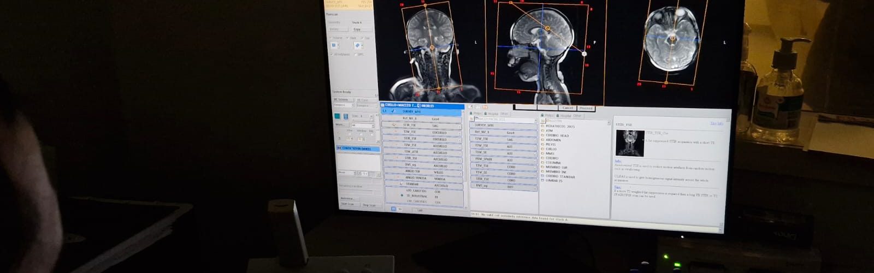Open the CEREBRO HEAD folder
The width and height of the screenshot is (874, 273).
(557, 135)
